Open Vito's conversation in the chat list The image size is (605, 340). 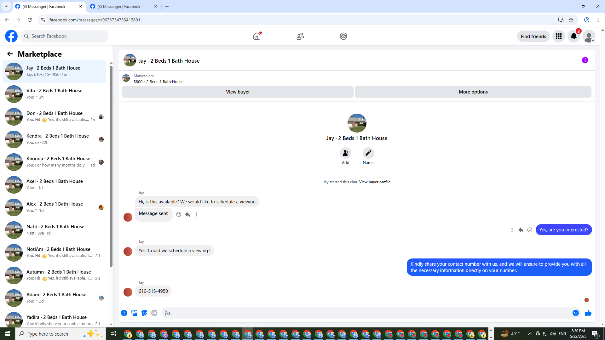[x=55, y=94]
